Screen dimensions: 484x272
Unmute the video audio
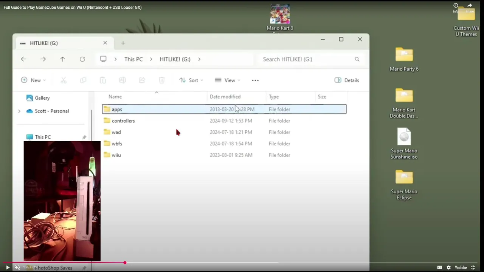click(x=17, y=267)
